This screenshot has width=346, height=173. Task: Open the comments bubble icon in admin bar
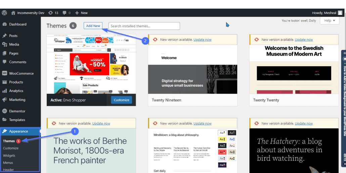coord(64,13)
